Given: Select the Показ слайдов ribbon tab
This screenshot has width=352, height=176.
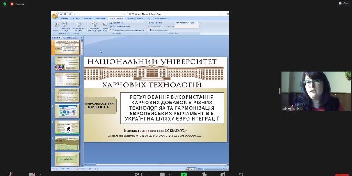Looking at the screenshot, I should pyautogui.click(x=116, y=18).
